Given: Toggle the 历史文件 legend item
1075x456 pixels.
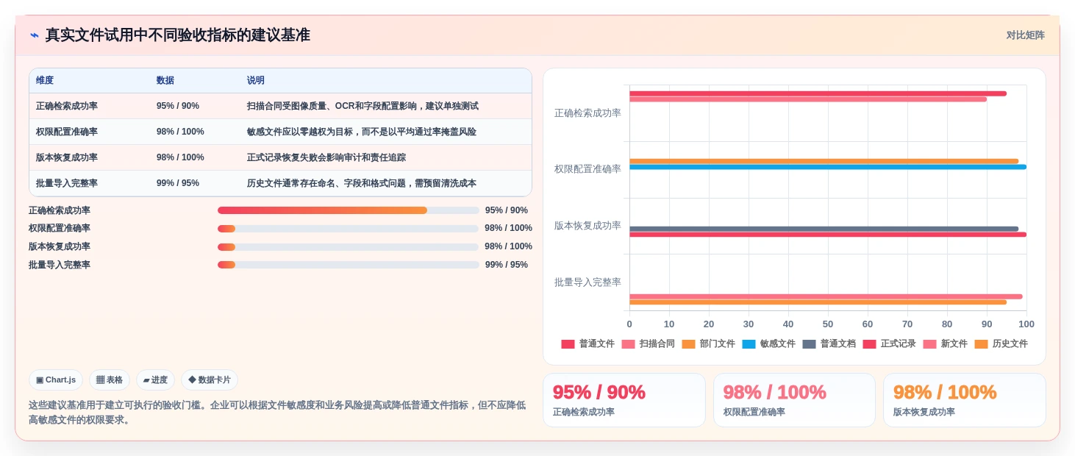Looking at the screenshot, I should pyautogui.click(x=1001, y=343).
